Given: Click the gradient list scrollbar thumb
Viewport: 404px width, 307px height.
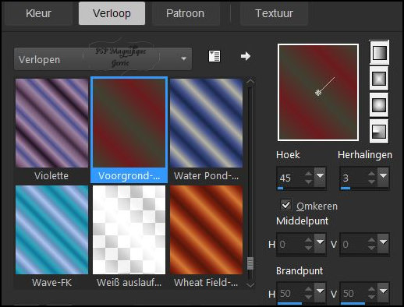Looking at the screenshot, I should click(x=250, y=263).
